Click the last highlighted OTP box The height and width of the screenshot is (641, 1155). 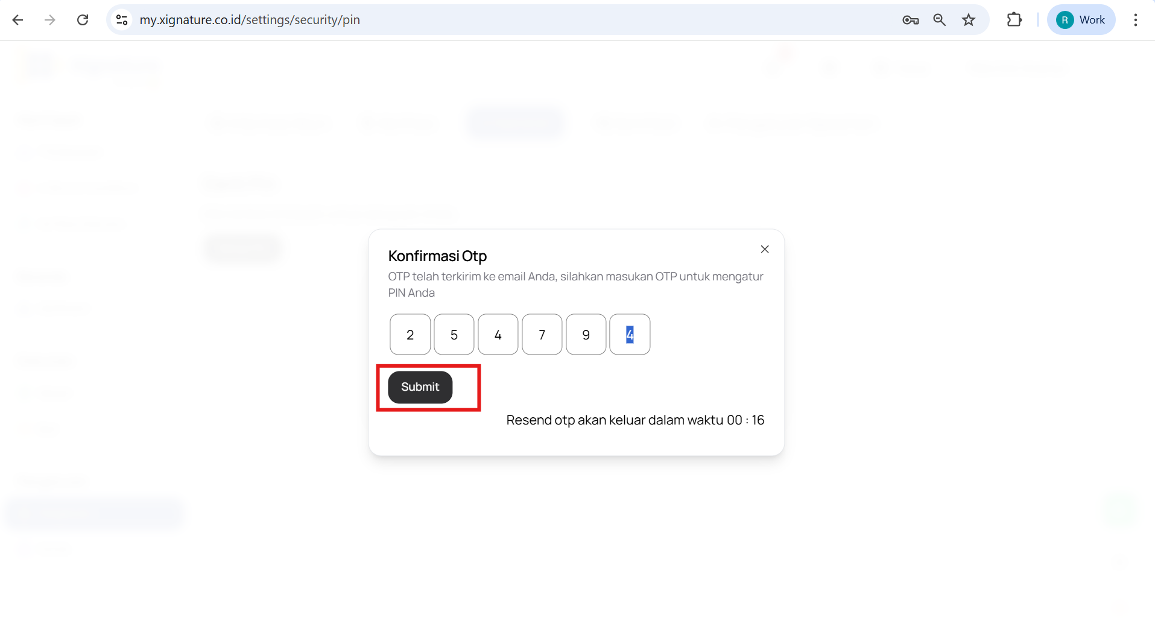point(630,335)
